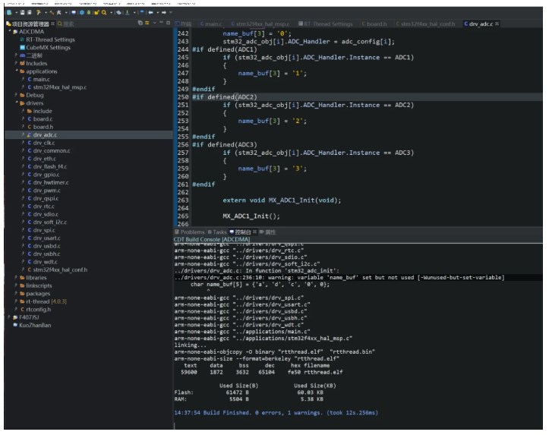The height and width of the screenshot is (435, 549).
Task: Collapse the drivers folder
Action: tap(16, 102)
